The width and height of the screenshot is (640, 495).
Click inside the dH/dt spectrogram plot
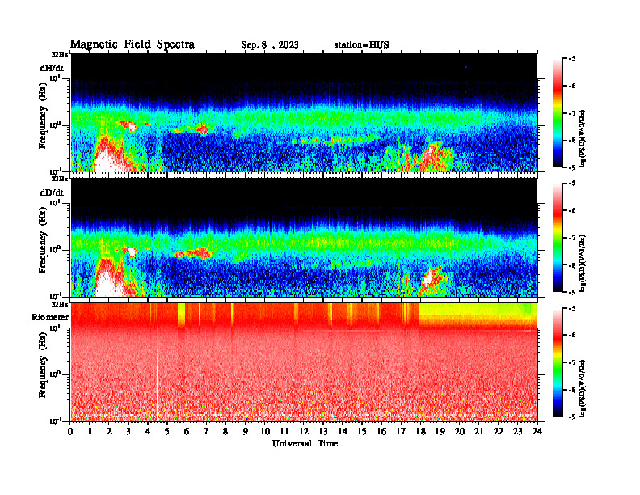[x=304, y=112]
